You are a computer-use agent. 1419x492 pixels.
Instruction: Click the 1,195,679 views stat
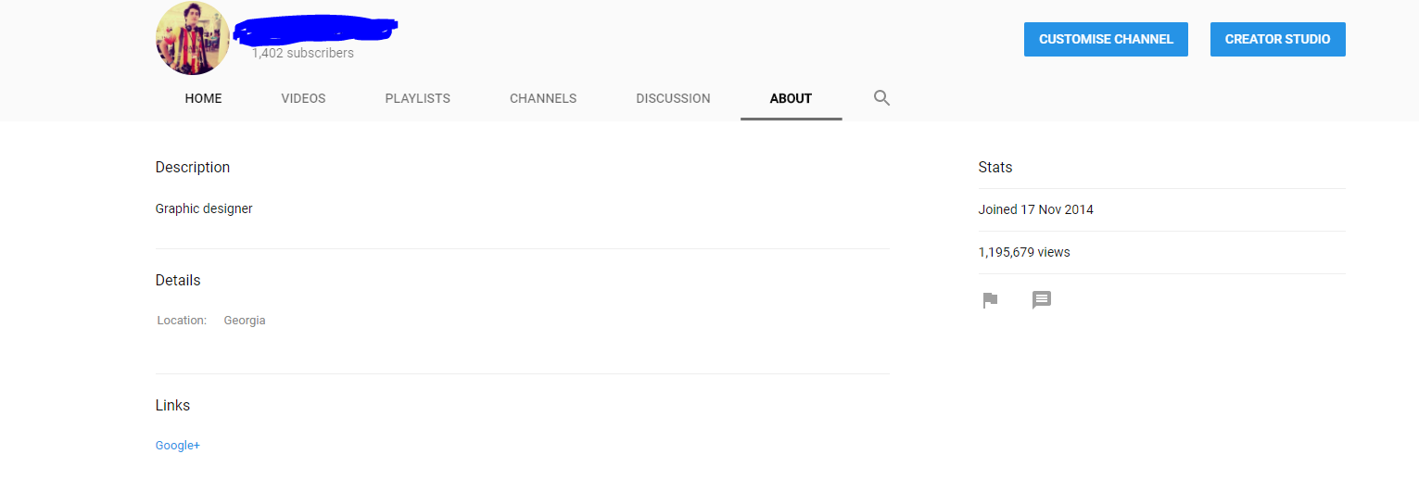1024,252
